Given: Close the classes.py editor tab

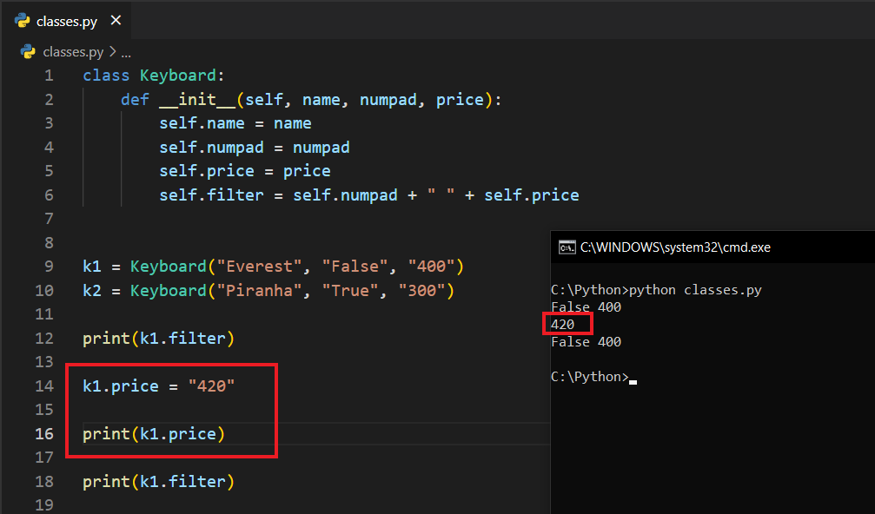Looking at the screenshot, I should [116, 21].
